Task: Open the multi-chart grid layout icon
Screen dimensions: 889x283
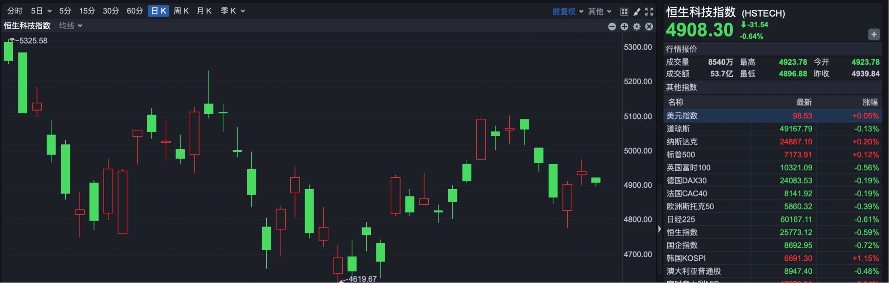Action: (x=624, y=12)
